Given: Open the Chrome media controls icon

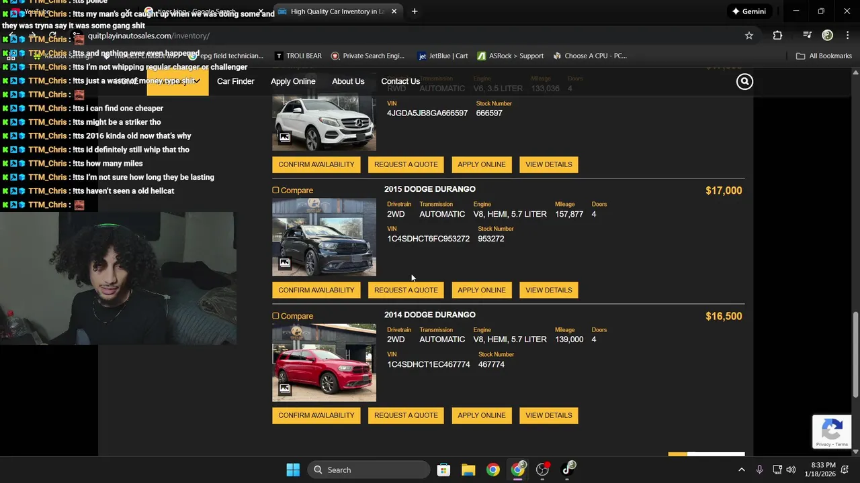Looking at the screenshot, I should click(807, 36).
